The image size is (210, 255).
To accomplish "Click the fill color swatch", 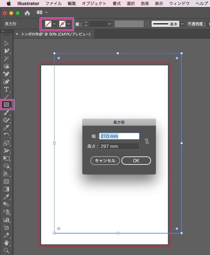I will click(48, 24).
